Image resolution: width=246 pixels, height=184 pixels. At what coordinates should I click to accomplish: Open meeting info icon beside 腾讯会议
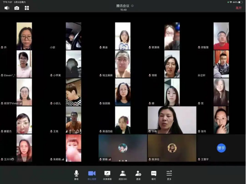(133, 6)
